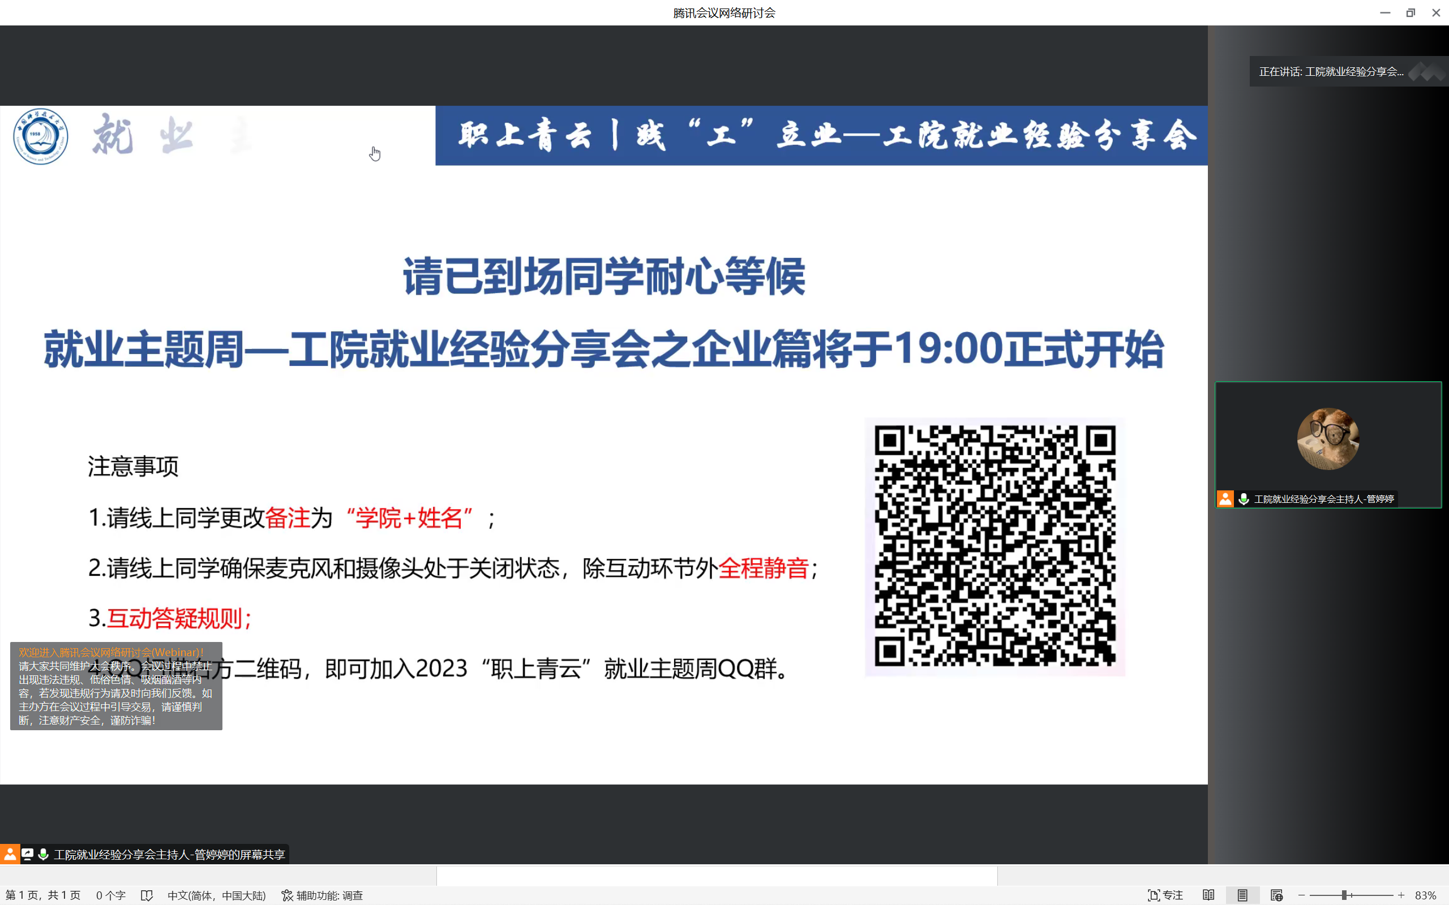The width and height of the screenshot is (1449, 905).
Task: Click the screen share icon at bottom left
Action: click(x=28, y=854)
